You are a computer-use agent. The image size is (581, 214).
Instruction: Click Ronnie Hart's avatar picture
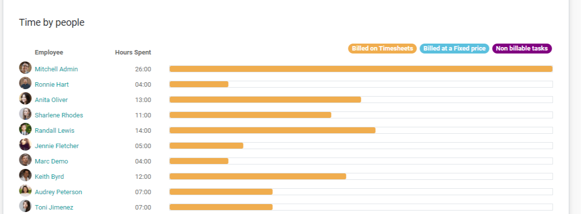tap(25, 83)
